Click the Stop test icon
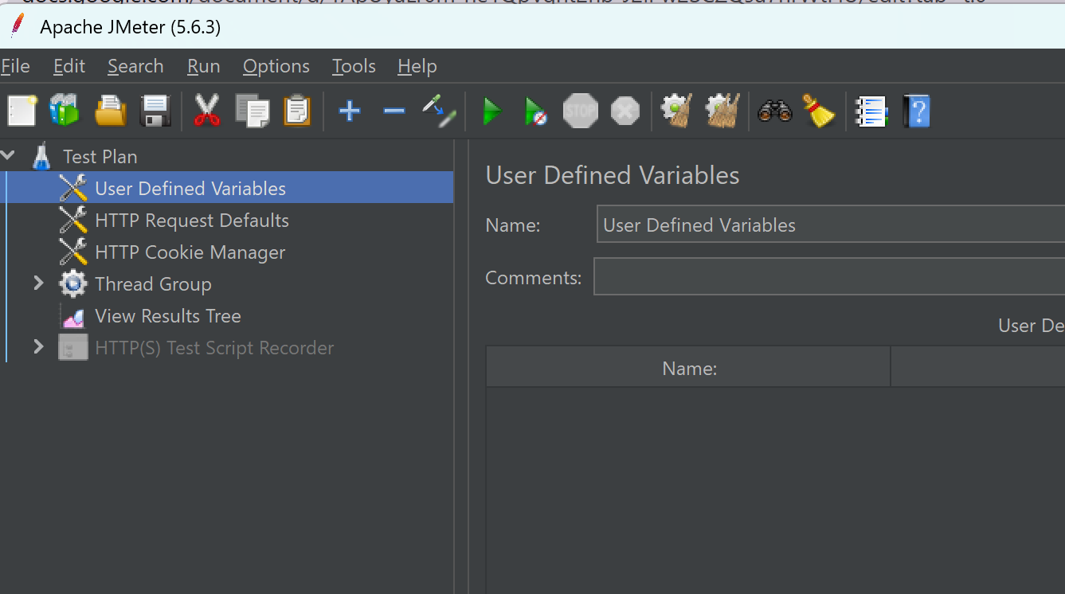Viewport: 1065px width, 594px height. [580, 111]
